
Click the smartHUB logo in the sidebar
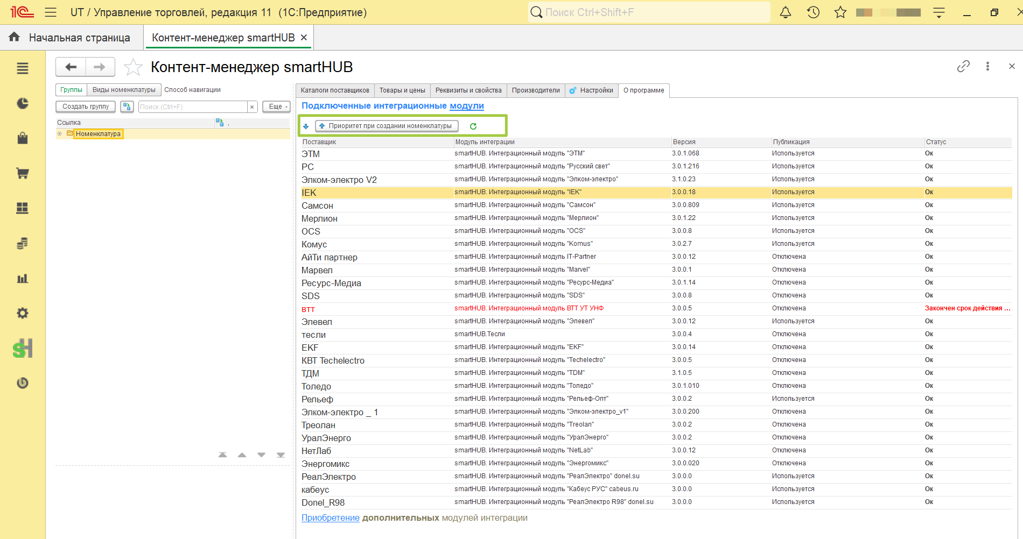click(x=23, y=349)
